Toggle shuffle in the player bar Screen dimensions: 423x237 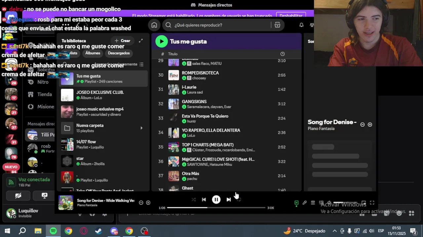coord(194,199)
